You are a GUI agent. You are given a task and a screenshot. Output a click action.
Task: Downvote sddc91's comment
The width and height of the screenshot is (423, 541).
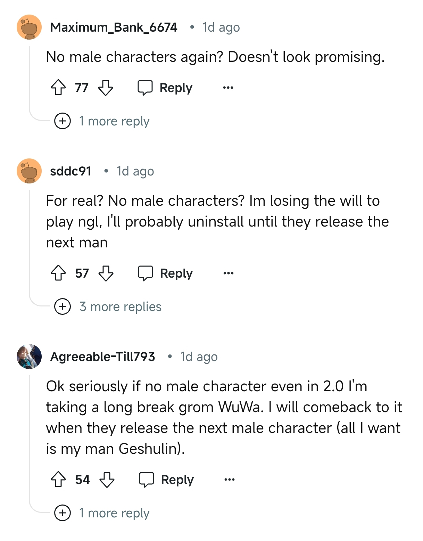click(x=106, y=273)
